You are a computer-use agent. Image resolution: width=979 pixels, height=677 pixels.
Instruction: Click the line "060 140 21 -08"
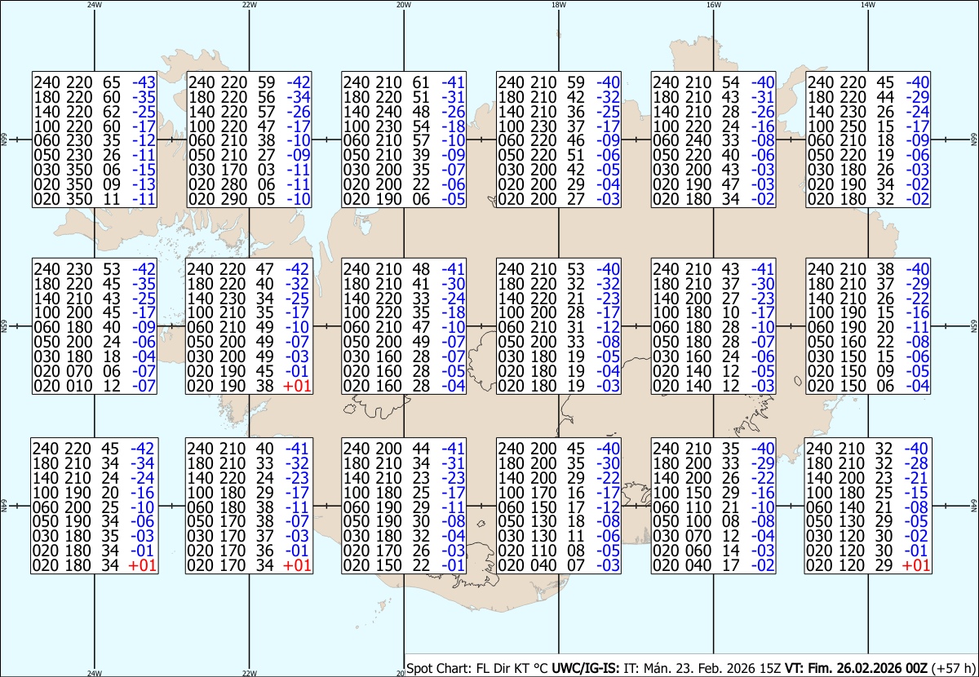(867, 507)
